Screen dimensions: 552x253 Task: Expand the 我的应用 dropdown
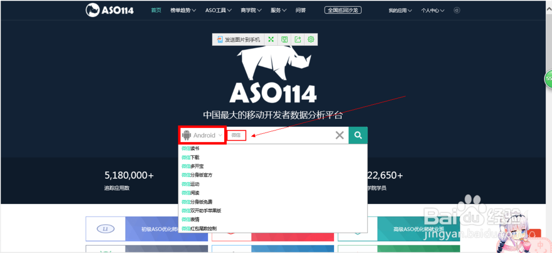pyautogui.click(x=400, y=10)
